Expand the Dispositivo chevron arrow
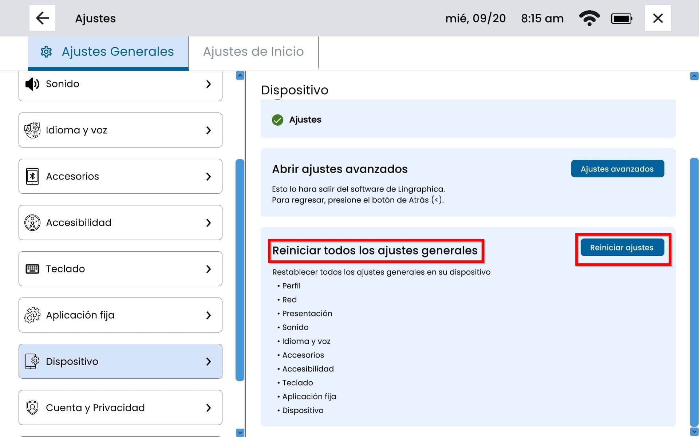The height and width of the screenshot is (437, 699). point(208,361)
